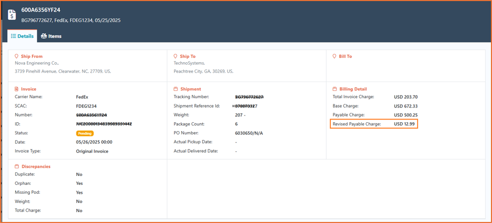Click TechnoSystems company name
This screenshot has height=223, width=492.
(x=189, y=63)
